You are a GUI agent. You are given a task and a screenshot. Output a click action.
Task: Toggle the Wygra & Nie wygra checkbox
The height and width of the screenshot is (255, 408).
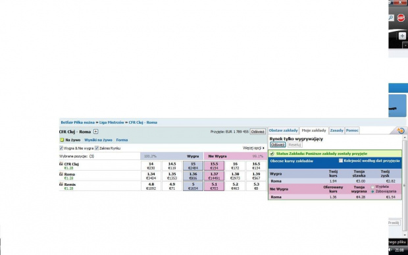pyautogui.click(x=61, y=148)
